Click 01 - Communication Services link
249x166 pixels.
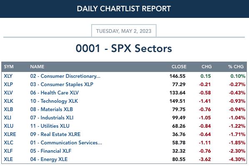[66, 143]
